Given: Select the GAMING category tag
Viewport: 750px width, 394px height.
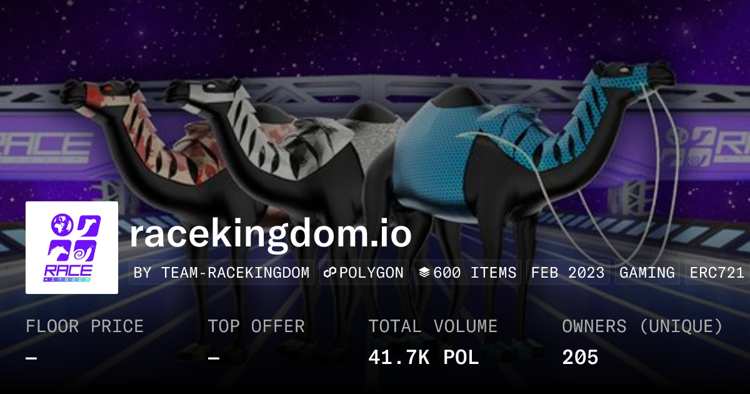Looking at the screenshot, I should pos(647,273).
